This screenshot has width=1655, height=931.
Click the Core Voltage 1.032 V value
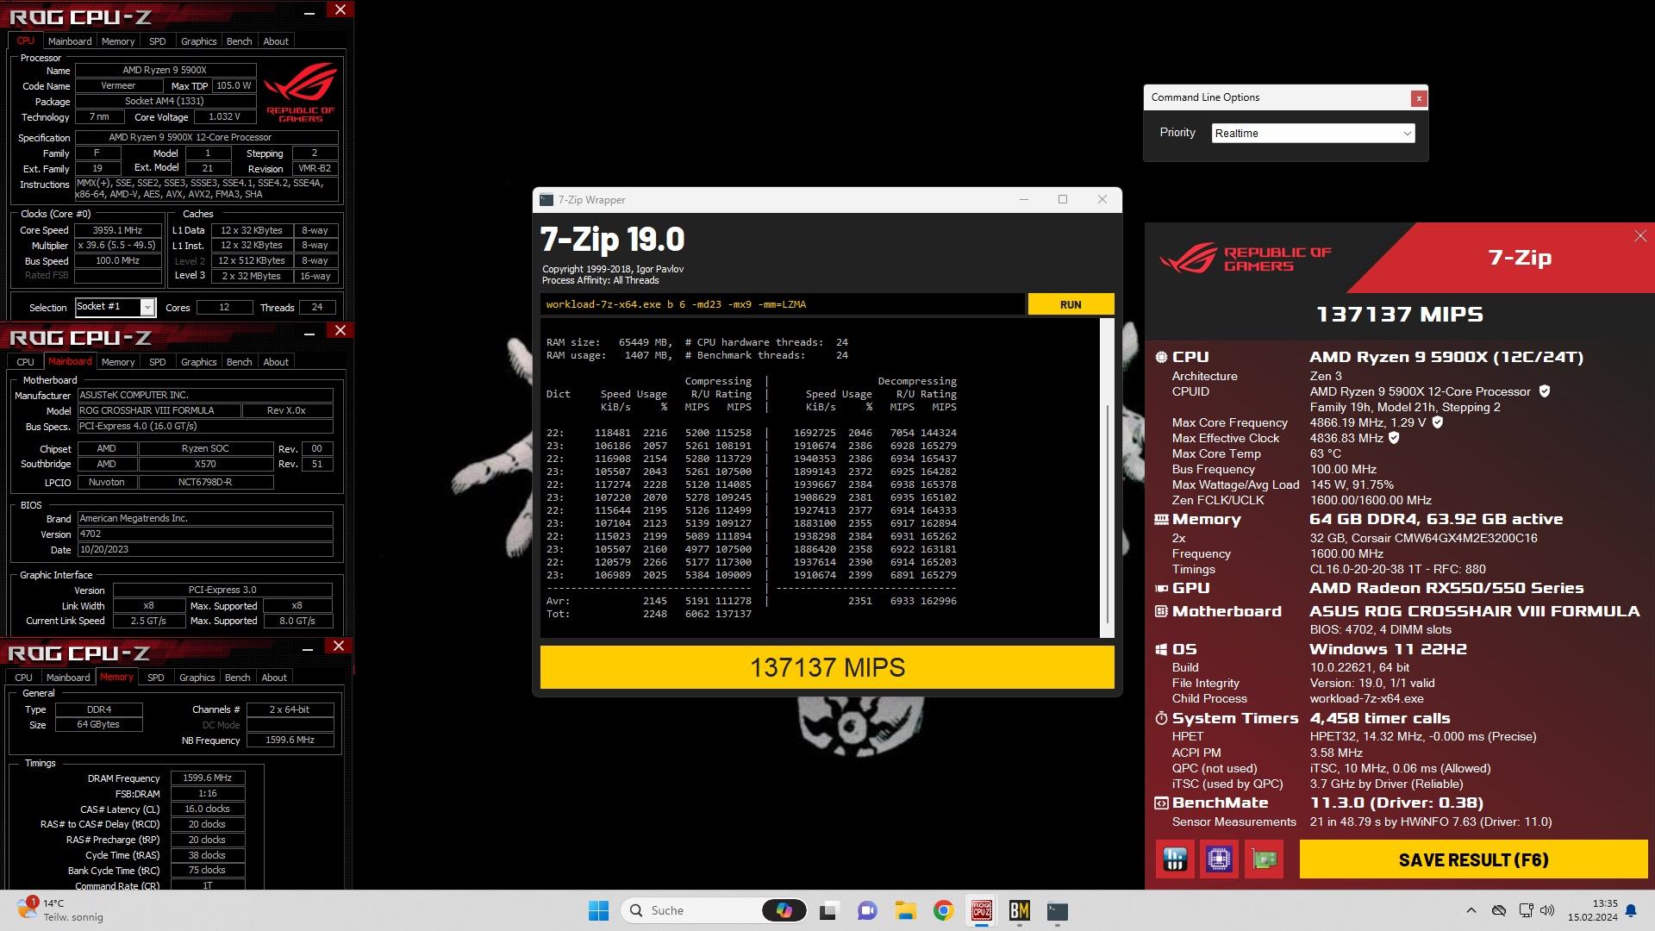(224, 116)
